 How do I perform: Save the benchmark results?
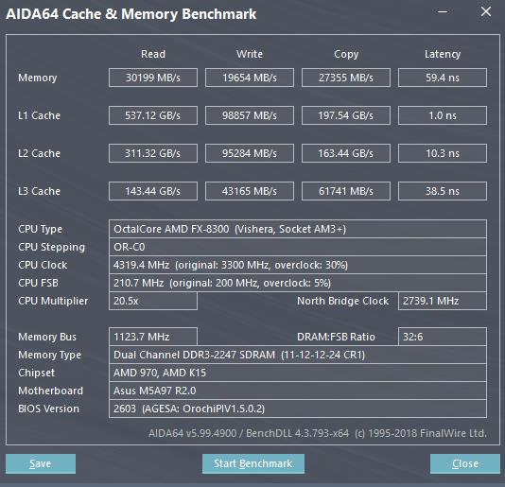[x=41, y=463]
